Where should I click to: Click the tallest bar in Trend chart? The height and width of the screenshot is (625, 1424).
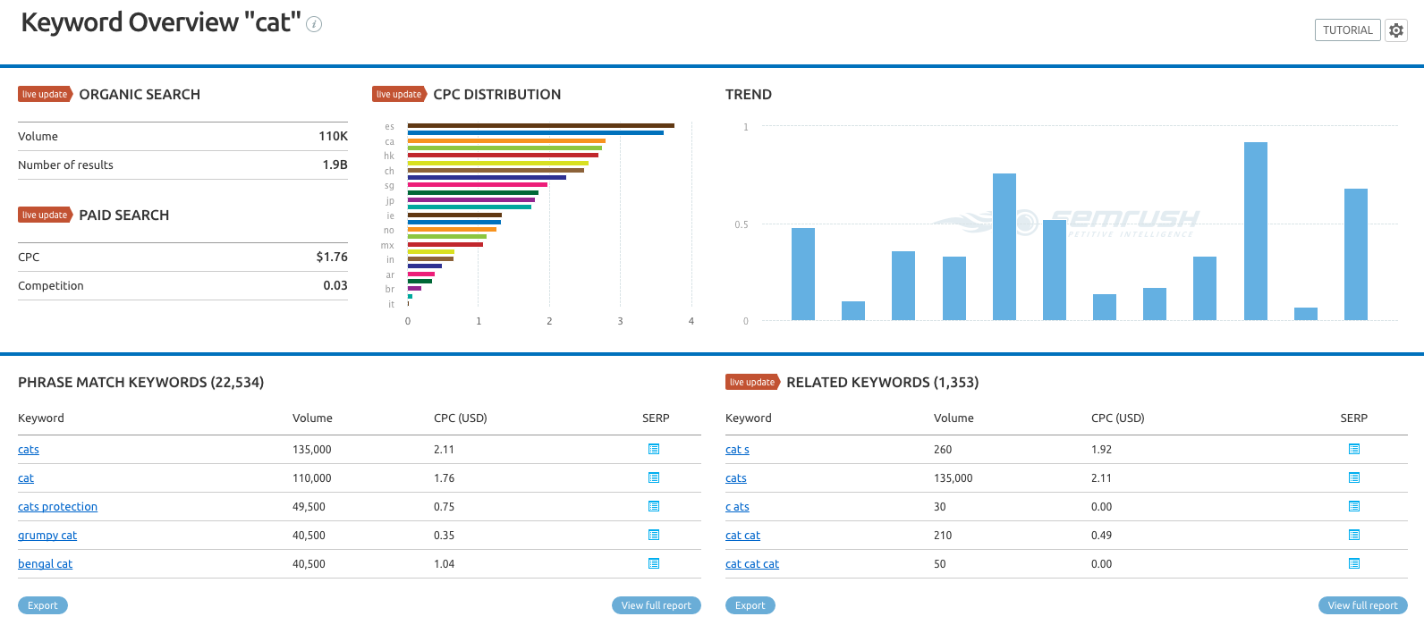click(x=1255, y=231)
